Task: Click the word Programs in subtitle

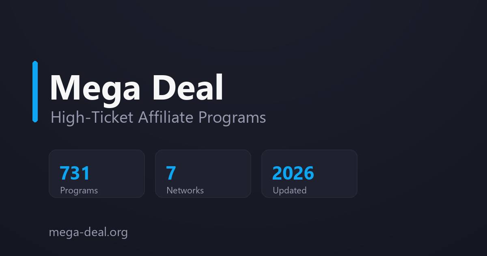Action: pyautogui.click(x=232, y=118)
